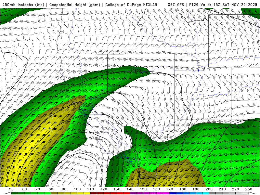Click the '230' color scale label
This screenshot has width=260, height=195.
click(x=249, y=189)
